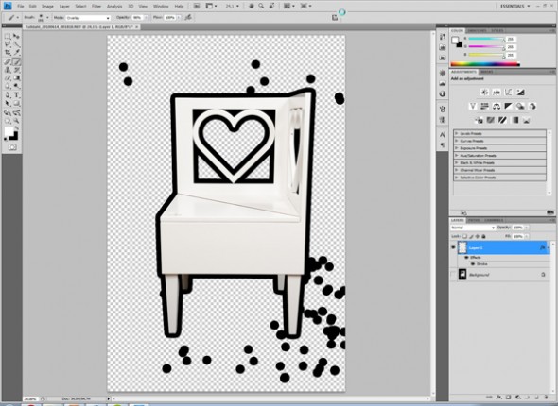Add an Exposure adjustment
This screenshot has width=558, height=406.
click(520, 93)
